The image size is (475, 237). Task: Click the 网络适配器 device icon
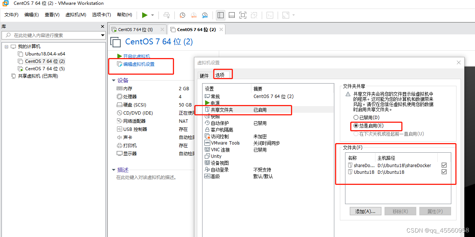point(120,121)
